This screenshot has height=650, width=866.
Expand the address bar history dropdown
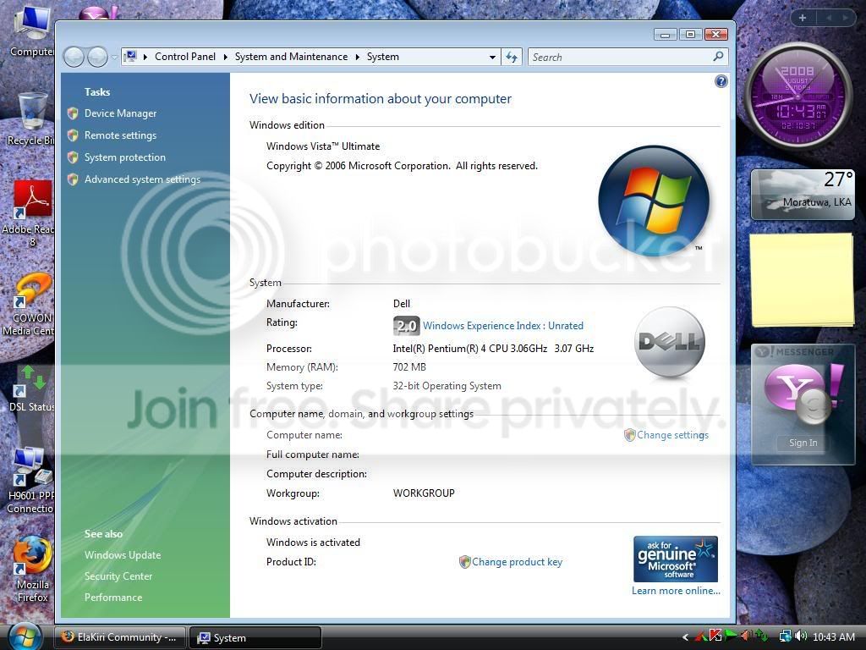(x=492, y=57)
